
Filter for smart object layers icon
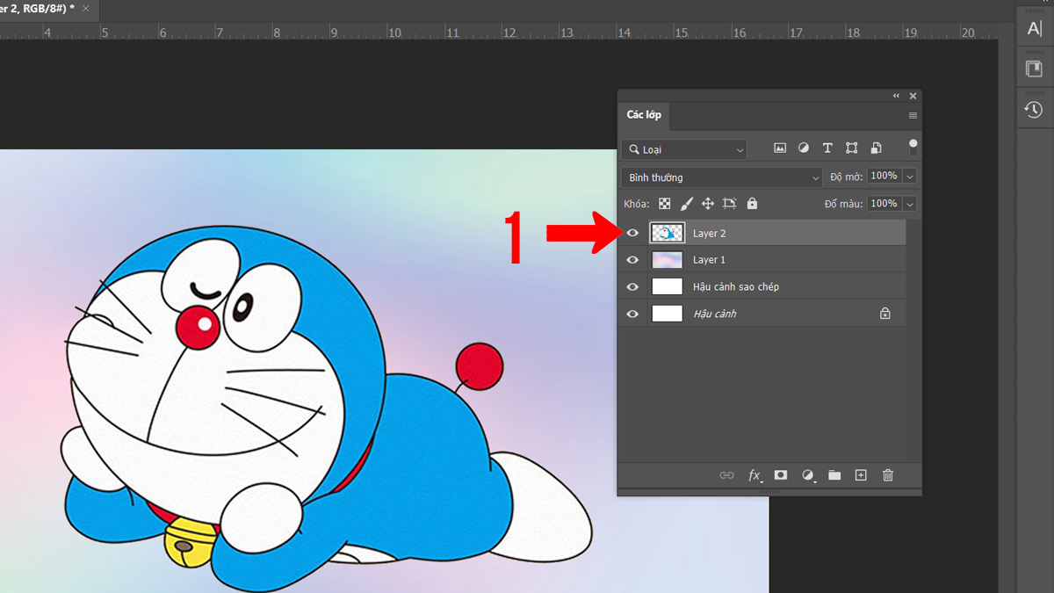tap(876, 148)
